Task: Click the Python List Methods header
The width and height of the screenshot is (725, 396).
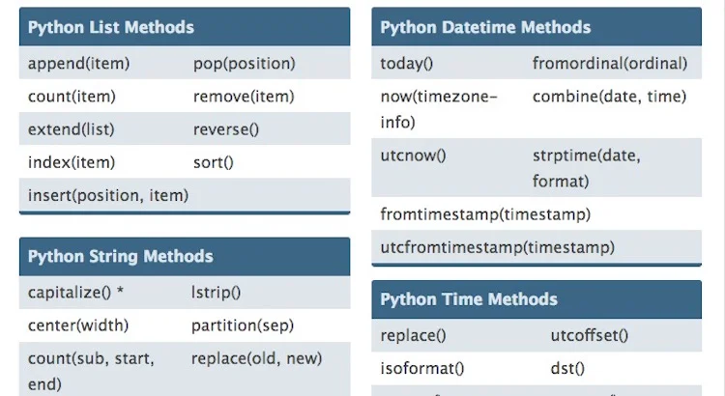Action: click(x=185, y=27)
